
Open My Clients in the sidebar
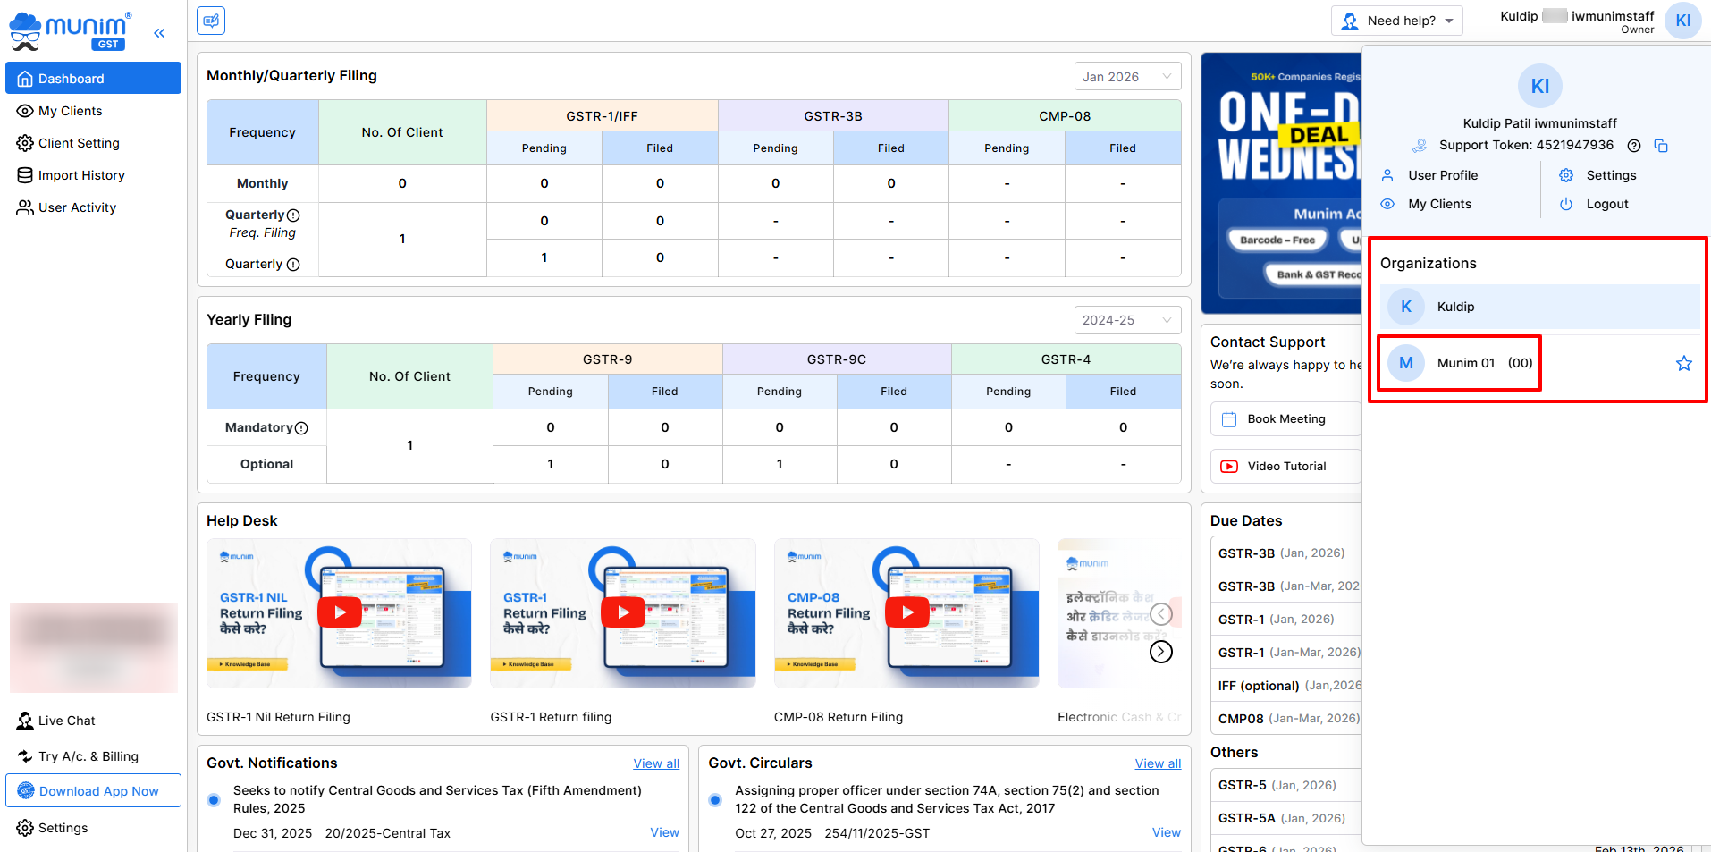tap(71, 111)
